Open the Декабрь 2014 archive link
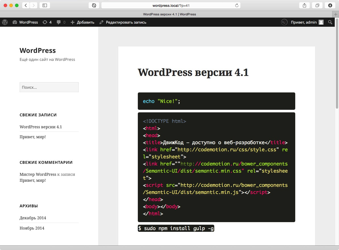This screenshot has height=250, width=339. tap(33, 218)
